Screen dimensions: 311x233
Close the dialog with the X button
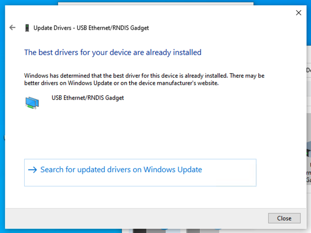298,13
